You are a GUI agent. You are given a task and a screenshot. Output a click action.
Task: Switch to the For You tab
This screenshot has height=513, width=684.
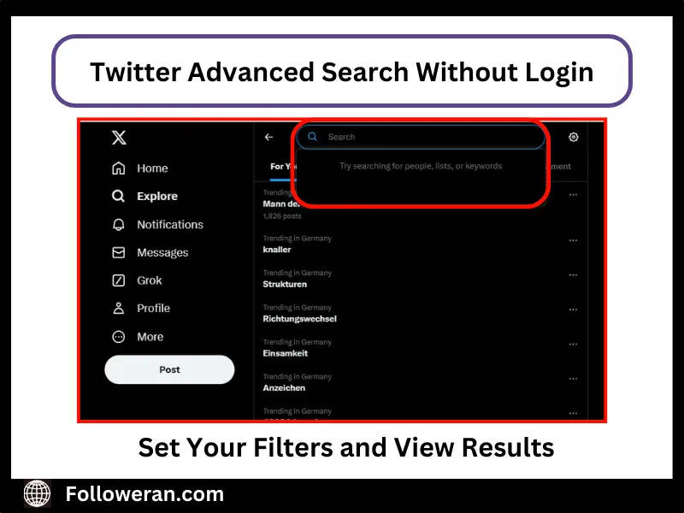(283, 167)
